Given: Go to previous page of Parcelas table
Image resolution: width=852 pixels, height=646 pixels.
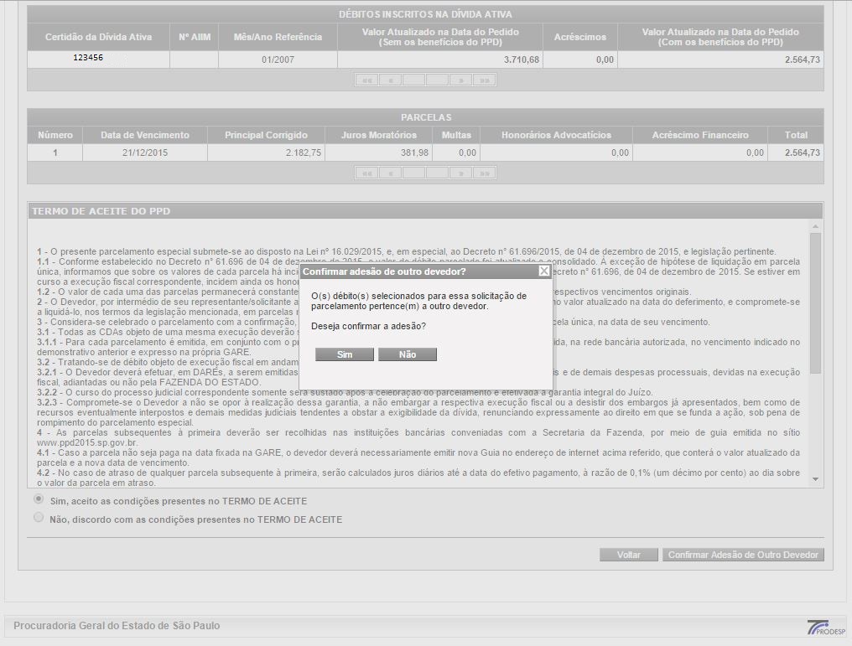Looking at the screenshot, I should click(391, 173).
